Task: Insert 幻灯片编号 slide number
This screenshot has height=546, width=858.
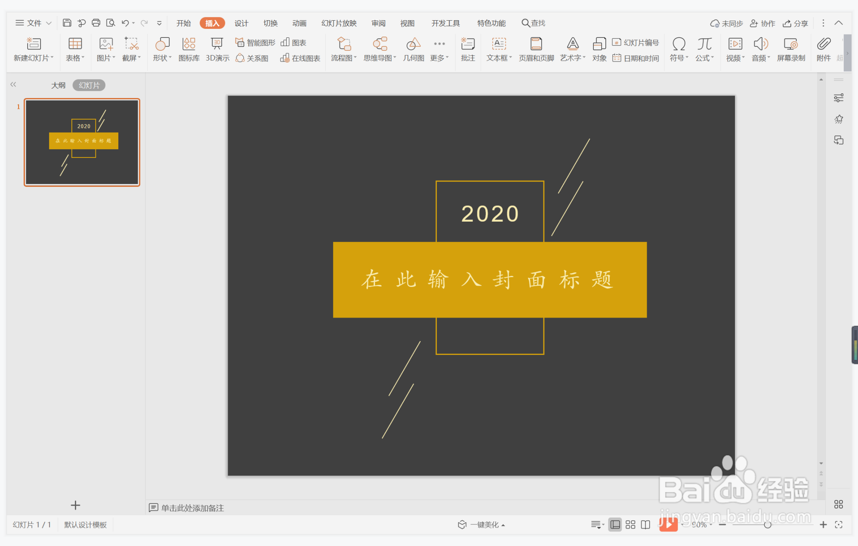Action: pyautogui.click(x=636, y=43)
